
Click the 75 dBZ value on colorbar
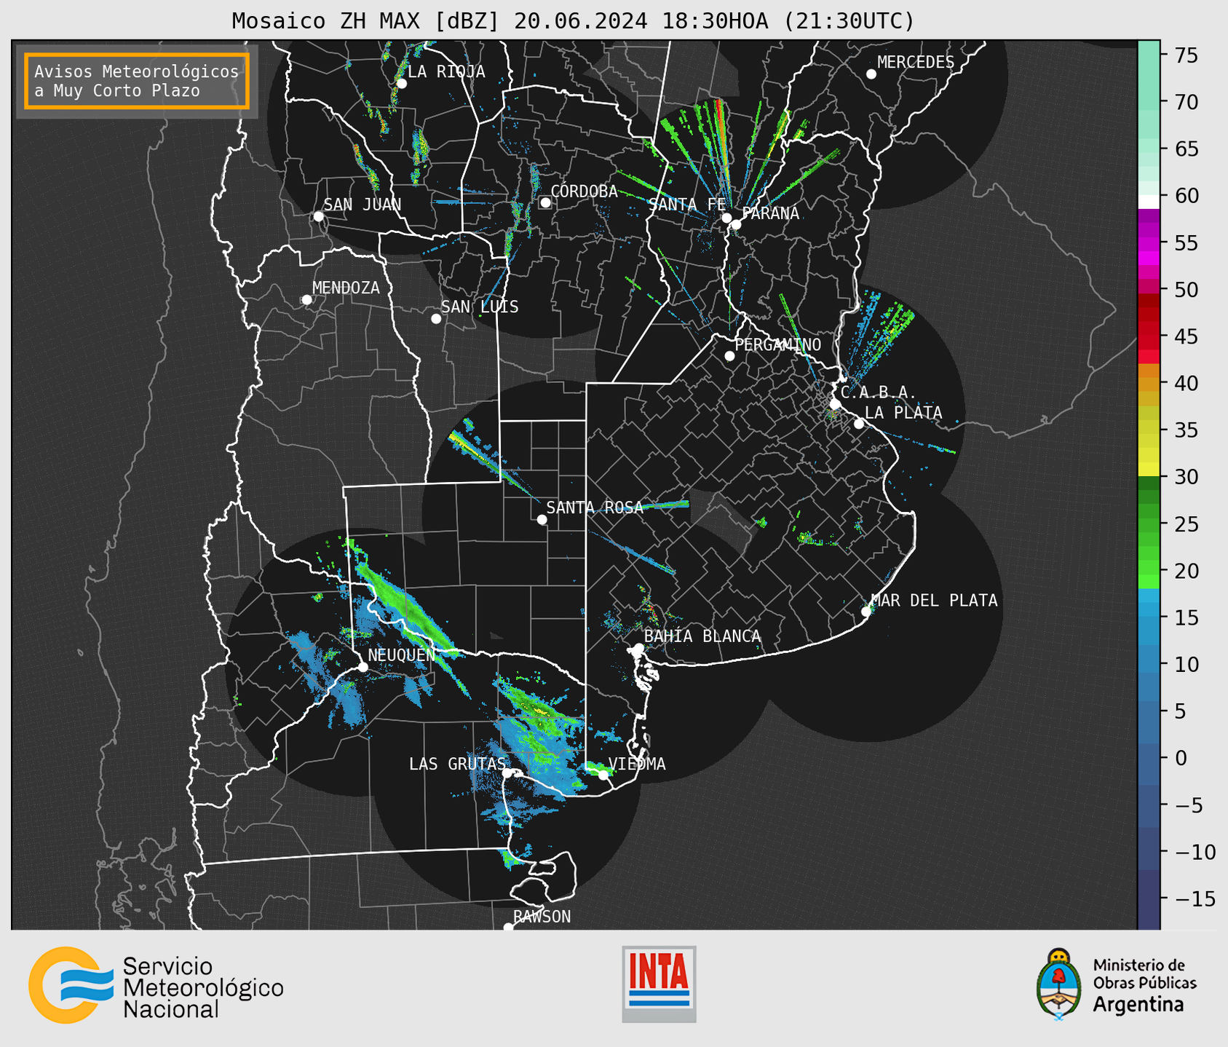coord(1185,55)
